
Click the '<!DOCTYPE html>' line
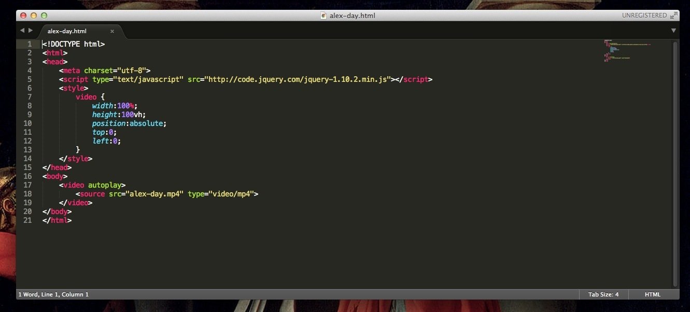pos(74,44)
